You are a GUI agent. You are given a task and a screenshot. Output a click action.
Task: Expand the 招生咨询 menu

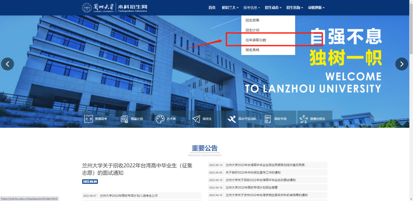294,8
